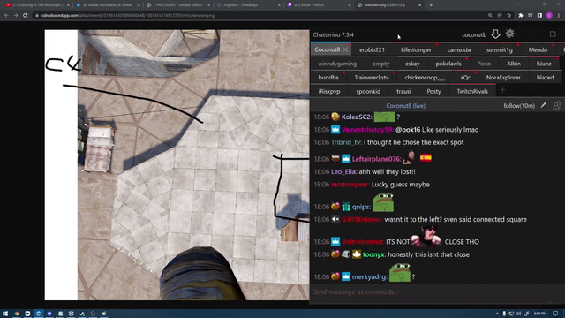Go forward in the browser

[x=16, y=16]
